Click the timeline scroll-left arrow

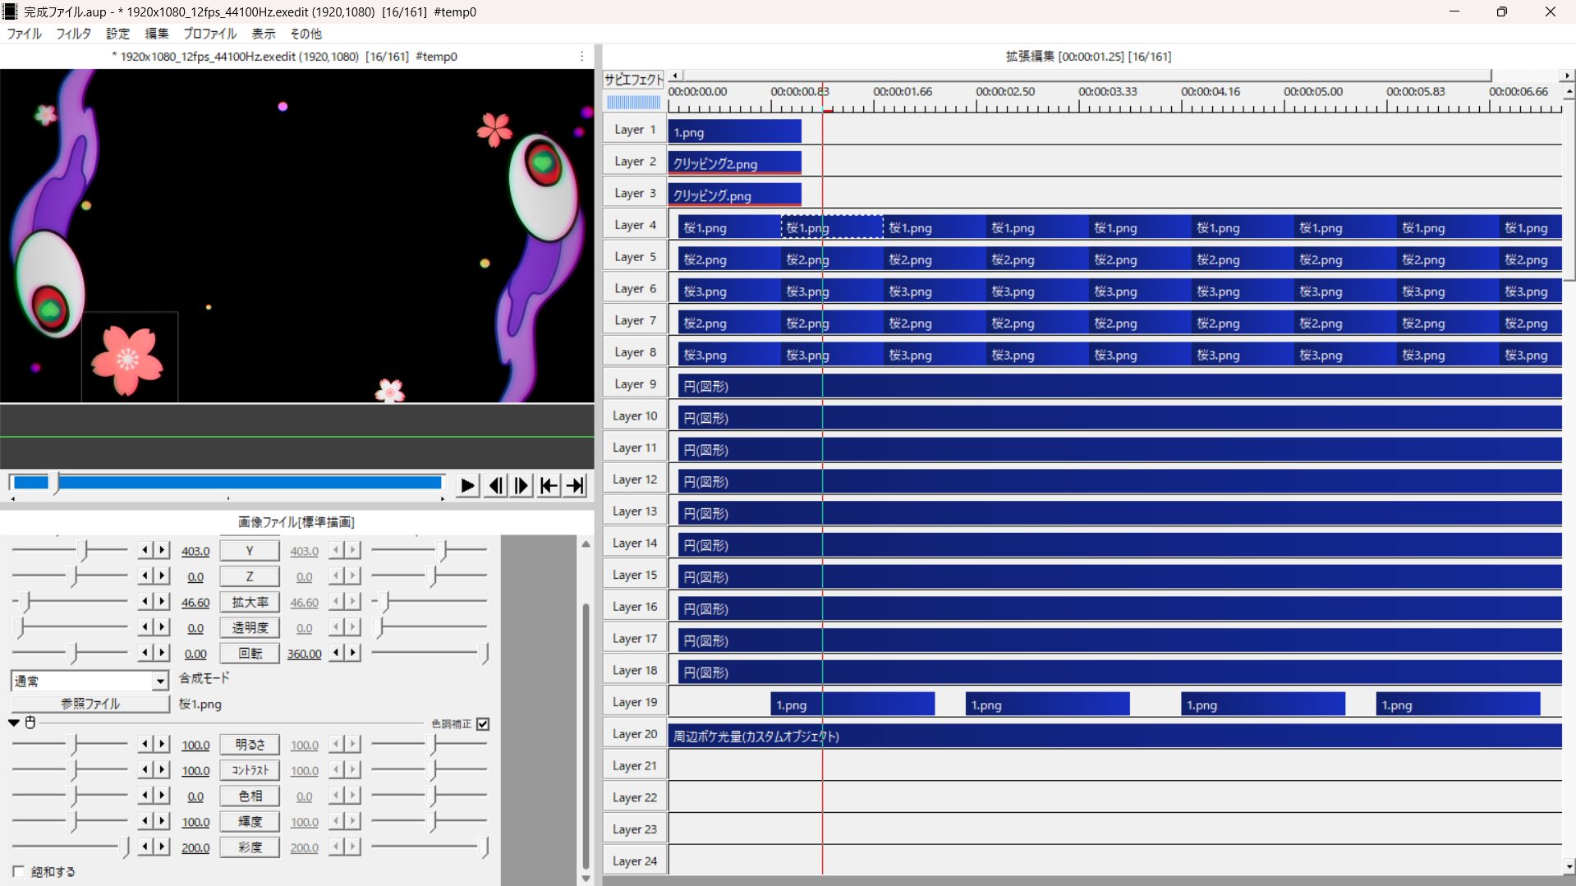pyautogui.click(x=675, y=76)
